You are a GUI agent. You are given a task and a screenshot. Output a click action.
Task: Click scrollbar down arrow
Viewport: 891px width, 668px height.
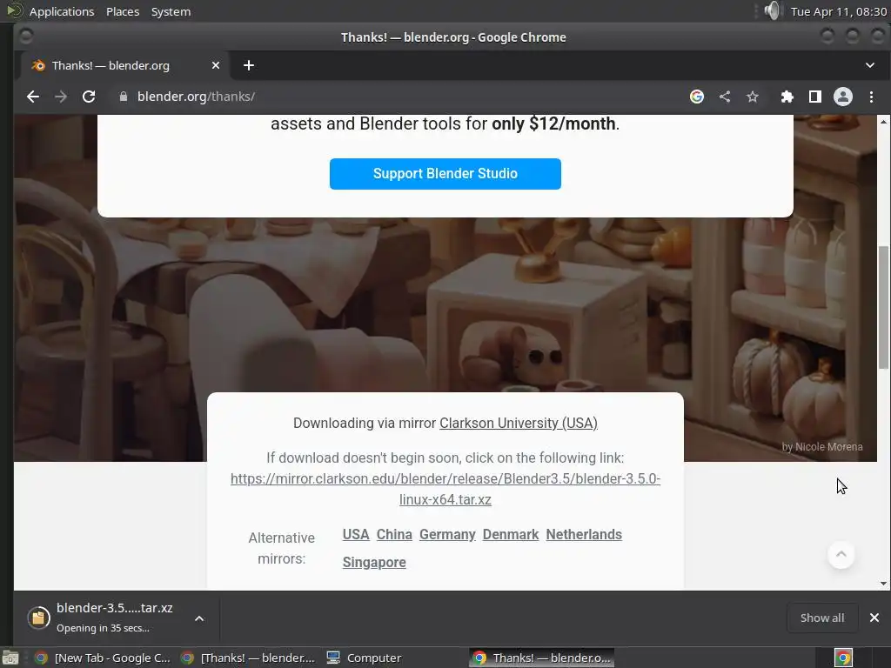click(x=883, y=584)
